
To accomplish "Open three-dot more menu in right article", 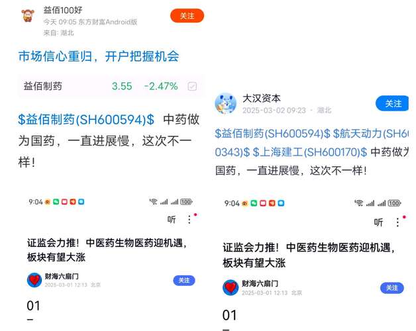I will (397, 222).
